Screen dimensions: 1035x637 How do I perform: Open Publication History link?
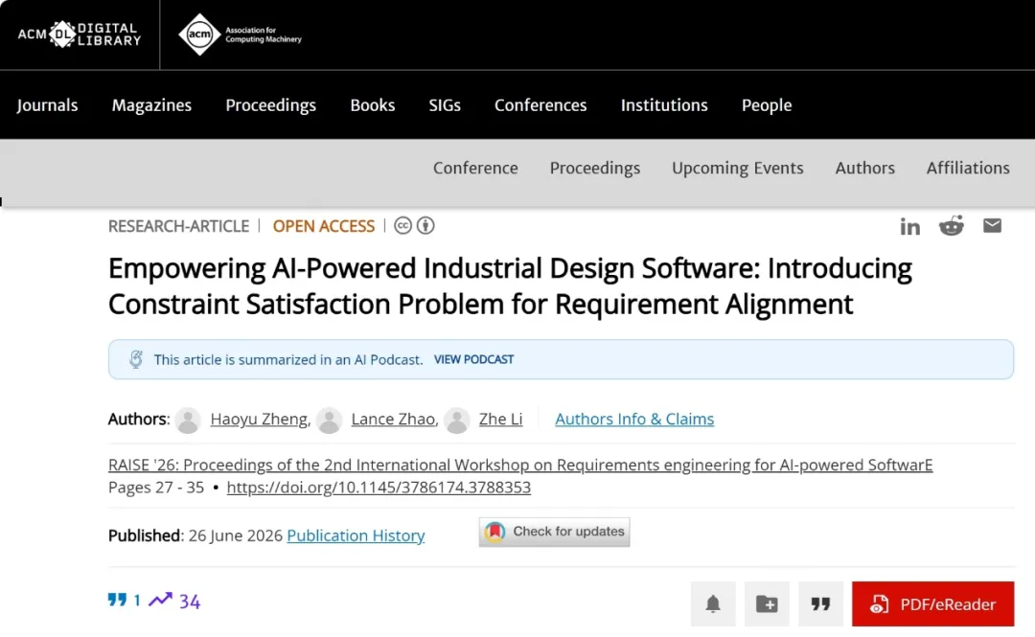pyautogui.click(x=356, y=535)
